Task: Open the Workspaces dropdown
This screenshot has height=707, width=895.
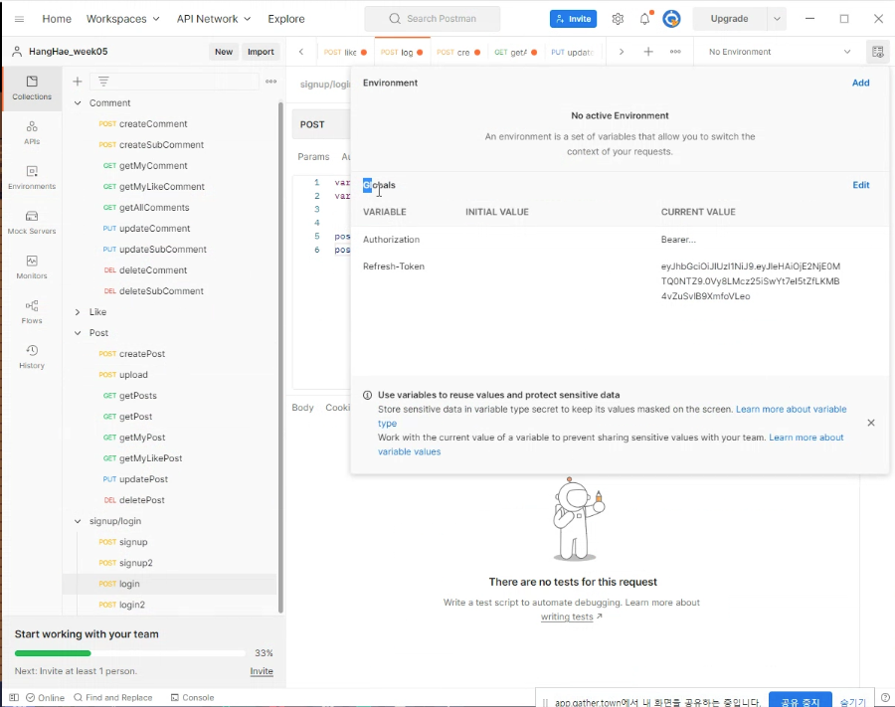Action: (x=122, y=19)
